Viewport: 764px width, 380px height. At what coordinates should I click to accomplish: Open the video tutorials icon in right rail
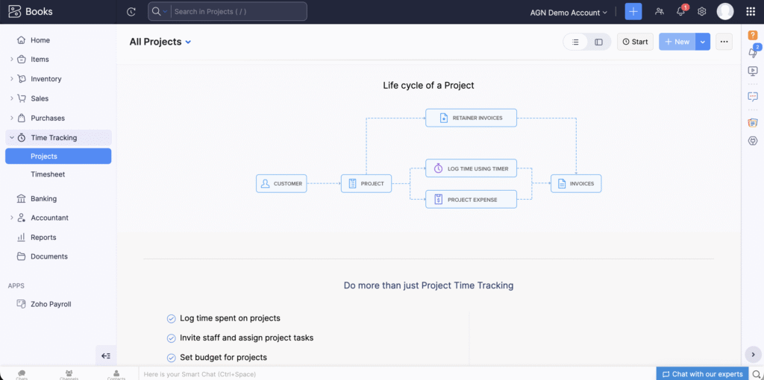point(753,71)
